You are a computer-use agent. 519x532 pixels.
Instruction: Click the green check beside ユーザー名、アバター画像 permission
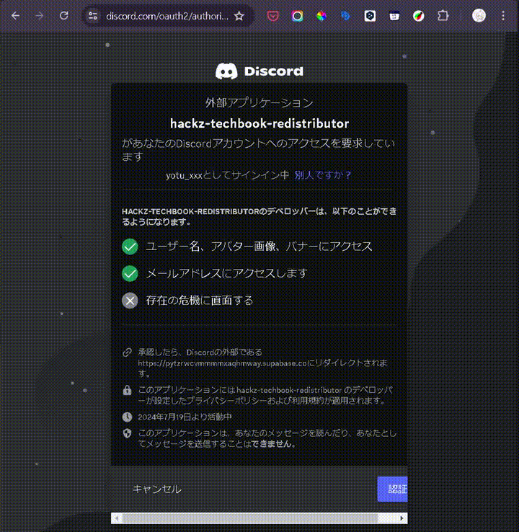tap(130, 247)
